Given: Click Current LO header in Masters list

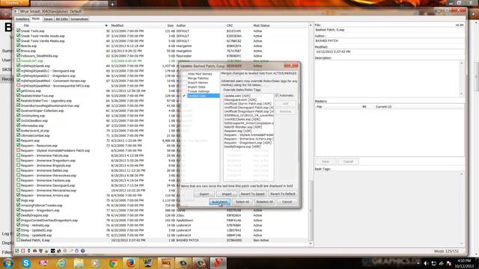Looking at the screenshot, I should [x=383, y=107].
